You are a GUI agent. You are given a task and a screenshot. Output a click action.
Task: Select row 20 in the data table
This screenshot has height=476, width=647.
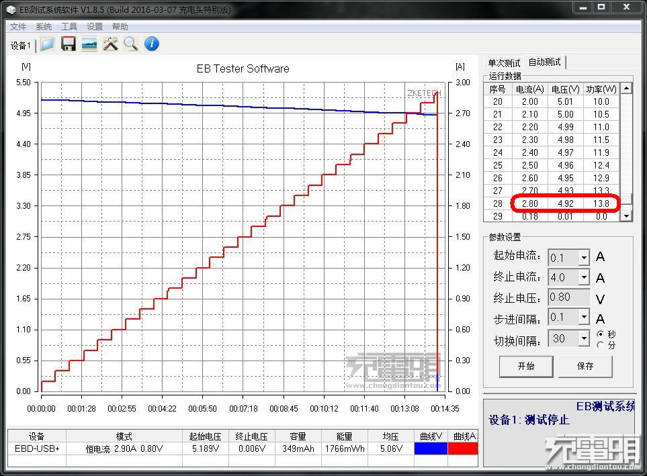552,101
